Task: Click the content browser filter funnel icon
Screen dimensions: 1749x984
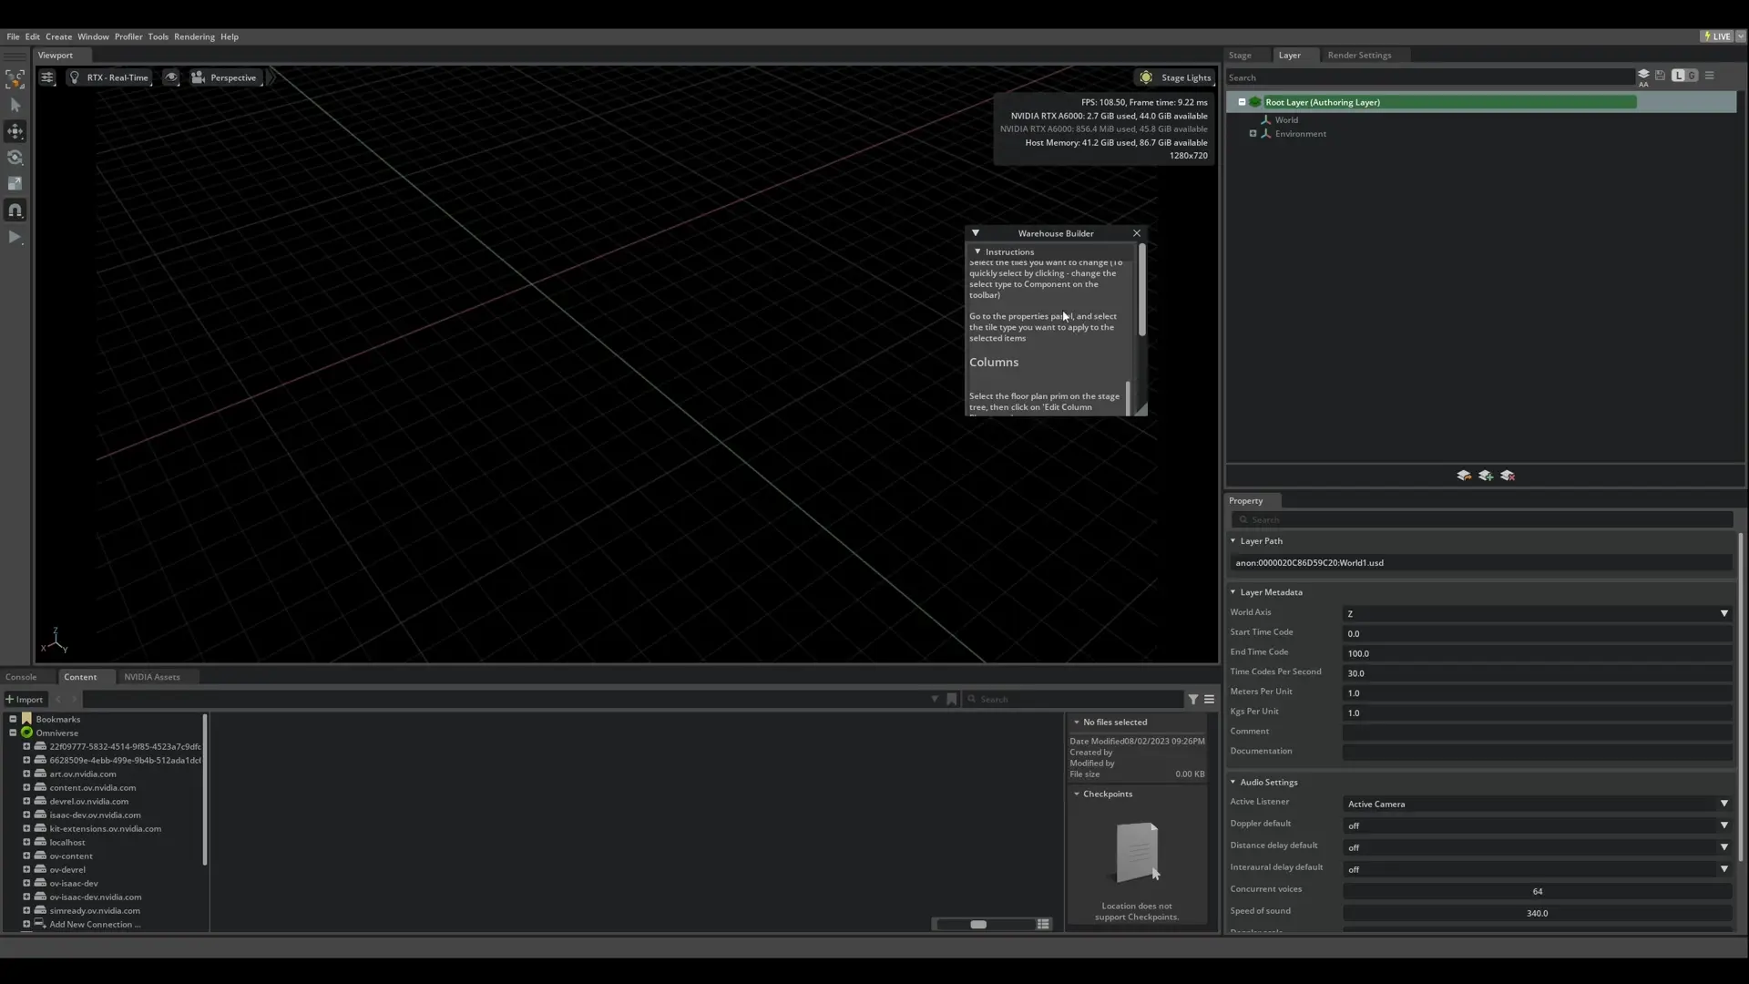Action: (x=1193, y=699)
